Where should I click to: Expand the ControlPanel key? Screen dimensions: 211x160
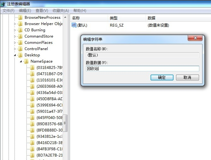15,49
